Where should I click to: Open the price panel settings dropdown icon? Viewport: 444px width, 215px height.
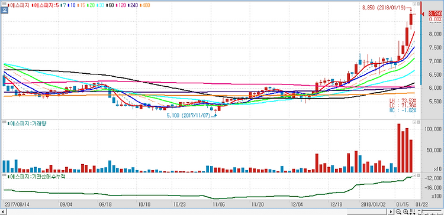point(414,4)
